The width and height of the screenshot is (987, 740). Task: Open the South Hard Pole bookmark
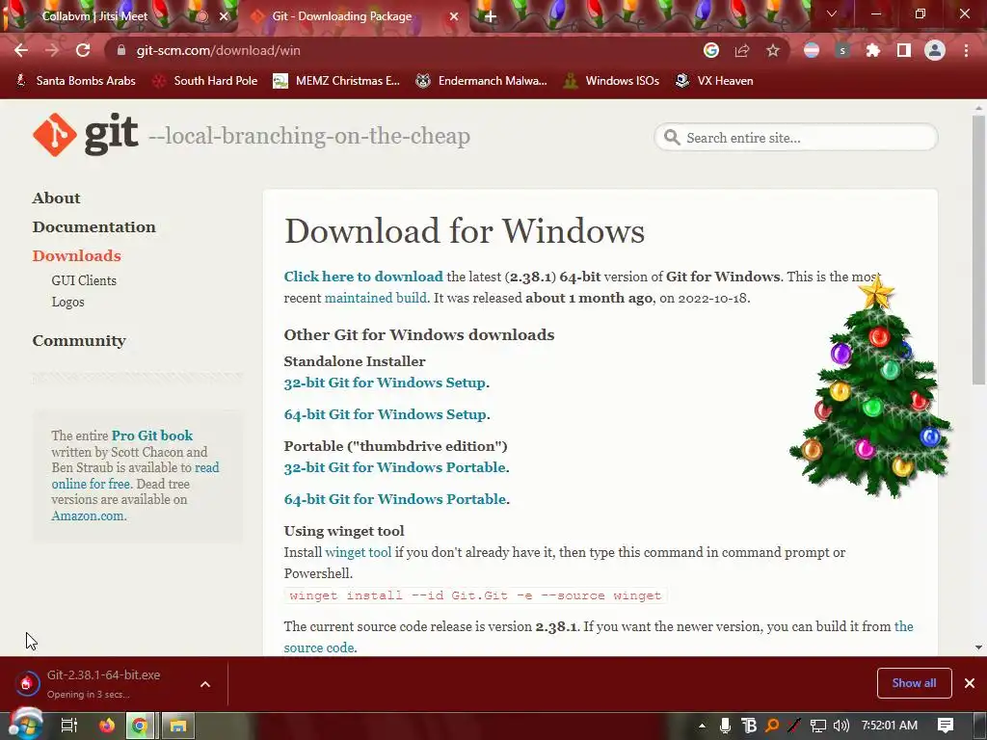pyautogui.click(x=206, y=81)
